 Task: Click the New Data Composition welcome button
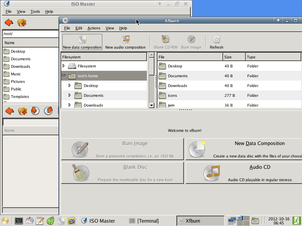(244, 149)
